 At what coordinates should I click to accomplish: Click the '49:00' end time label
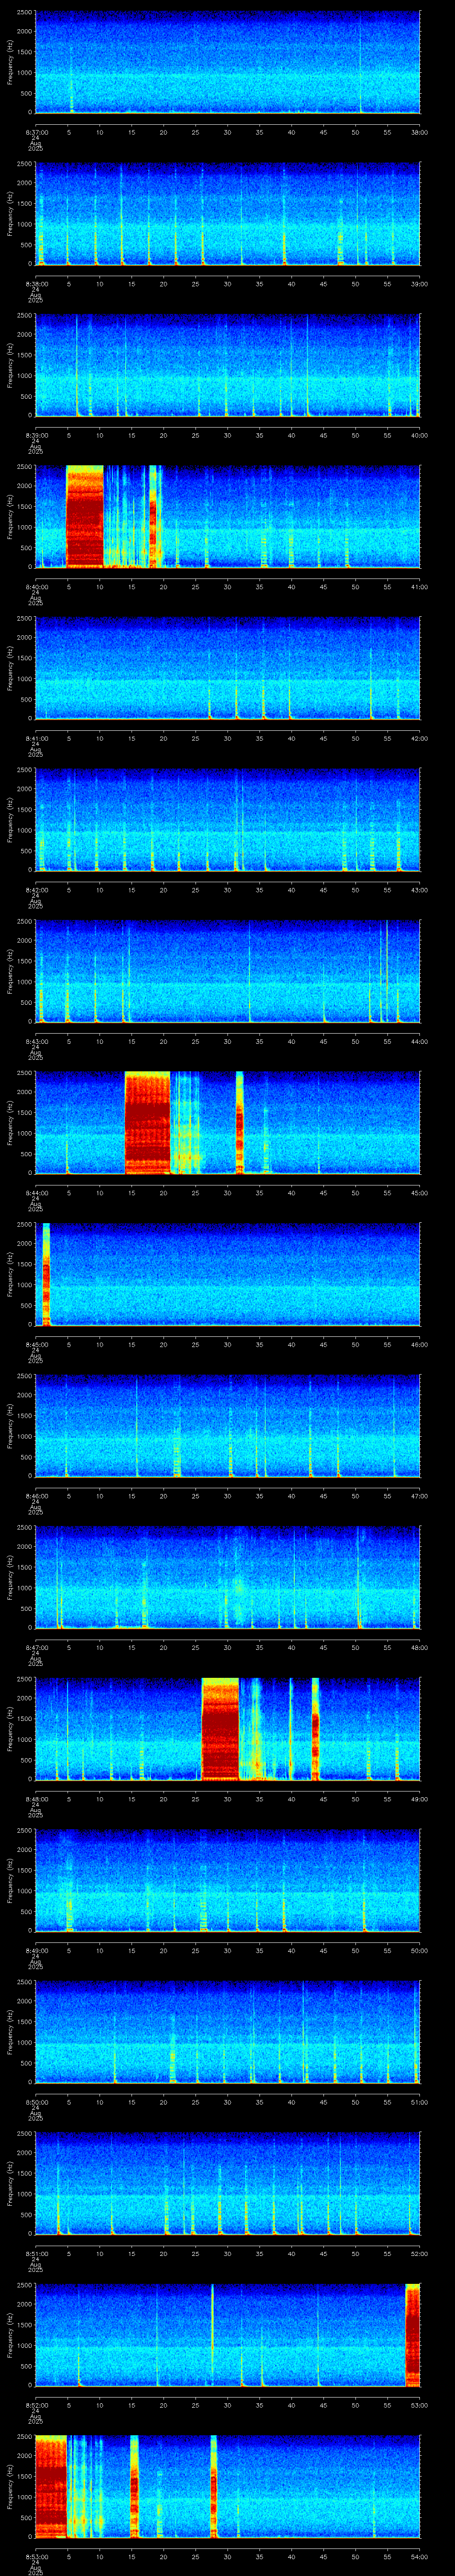(419, 1799)
